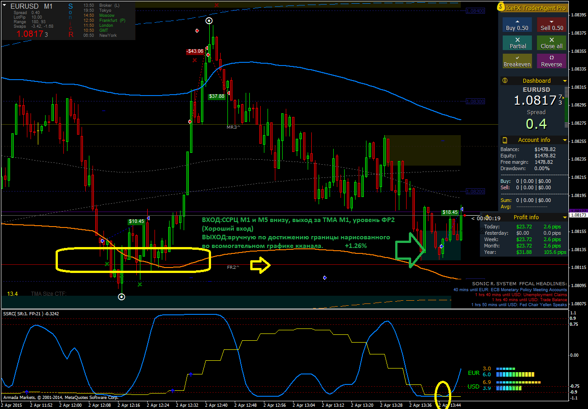The width and height of the screenshot is (588, 409).
Task: Click the NewYork session time row
Action: point(100,35)
